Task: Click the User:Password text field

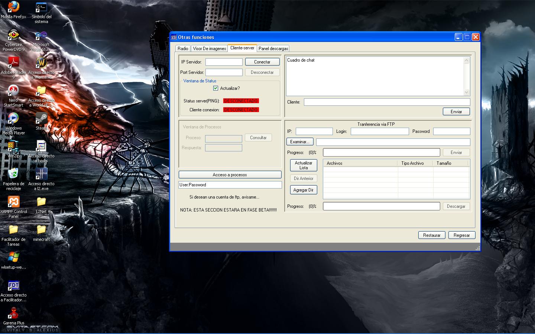Action: point(230,185)
